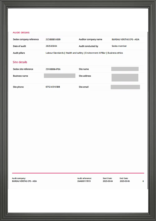Click 'Health and safety' in audit pillars
Image resolution: width=156 pixels, height=221 pixels.
point(74,53)
